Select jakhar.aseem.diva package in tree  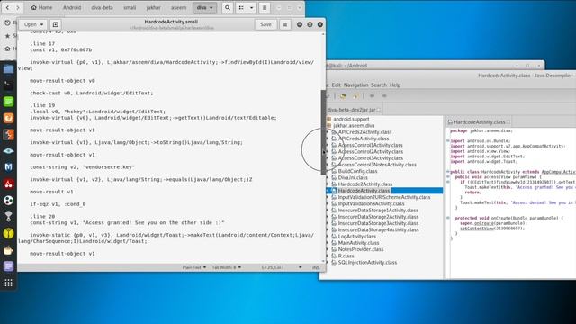354,126
